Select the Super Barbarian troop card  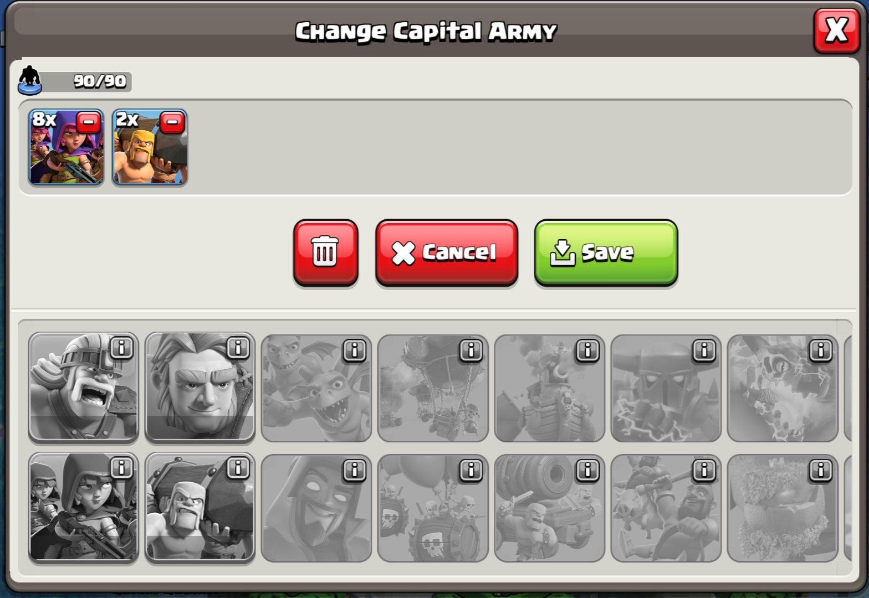click(83, 388)
